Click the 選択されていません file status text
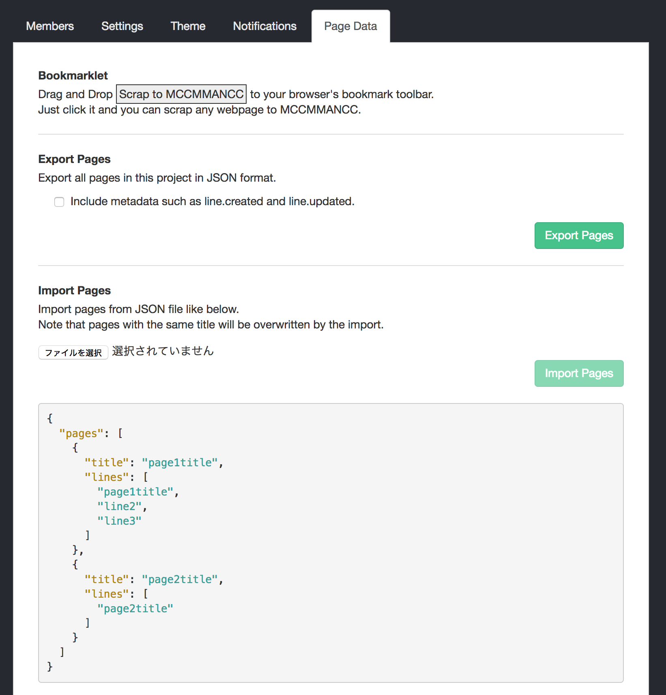 pyautogui.click(x=163, y=351)
